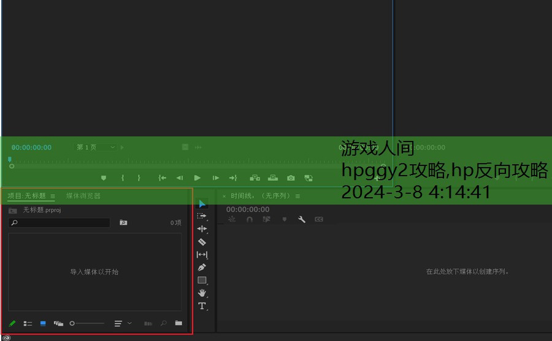Click the Creative Cloud status bar icon

tap(6, 338)
